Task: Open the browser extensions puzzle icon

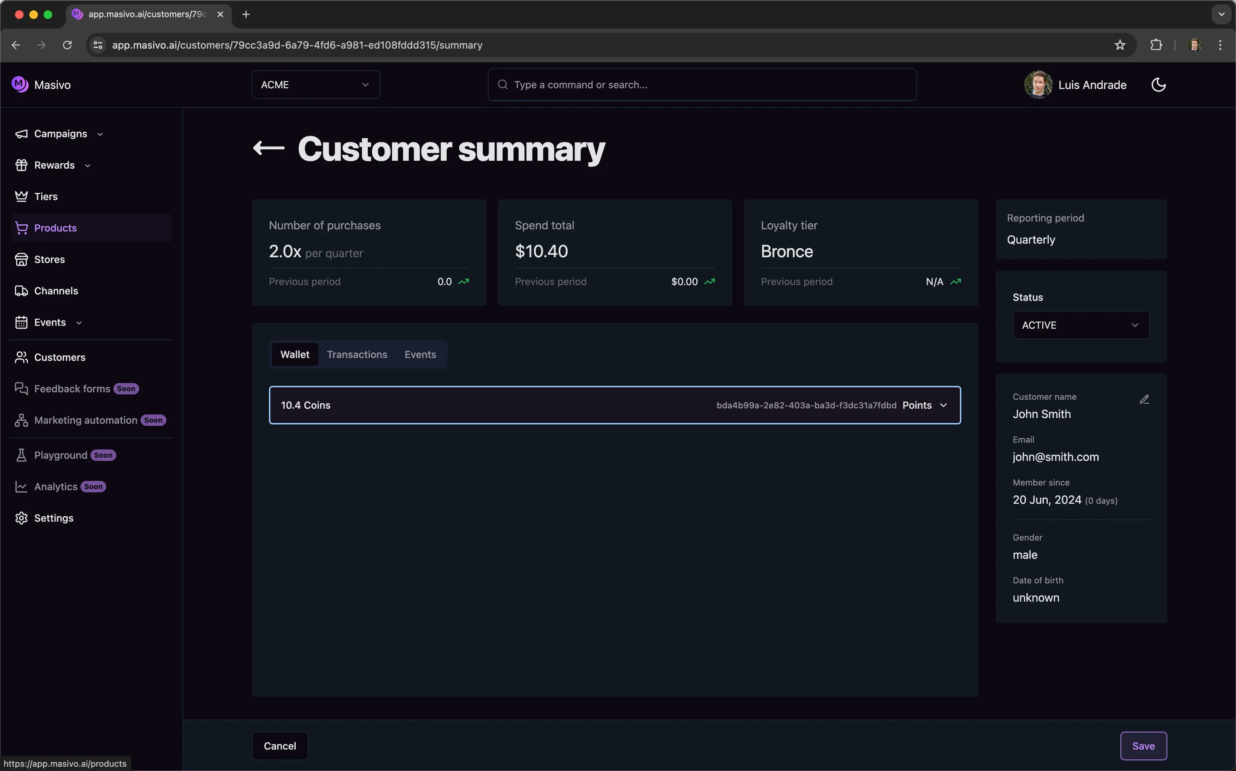Action: pos(1156,45)
